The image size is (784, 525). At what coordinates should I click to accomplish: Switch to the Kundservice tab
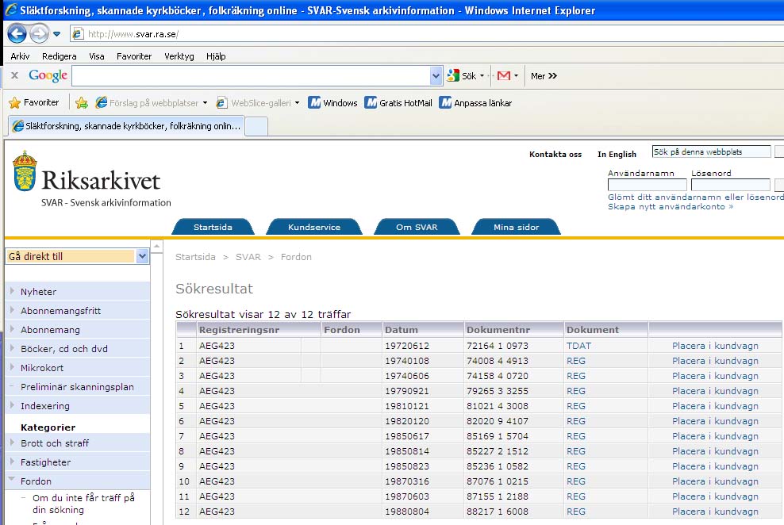[313, 228]
